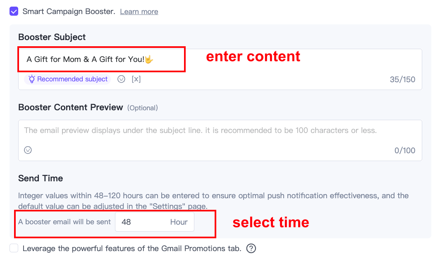
Task: Click the "A booster email will be sent" label
Action: 65,222
